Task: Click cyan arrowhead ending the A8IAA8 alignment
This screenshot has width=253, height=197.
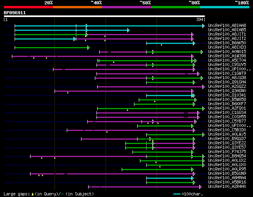Action: tap(204, 26)
